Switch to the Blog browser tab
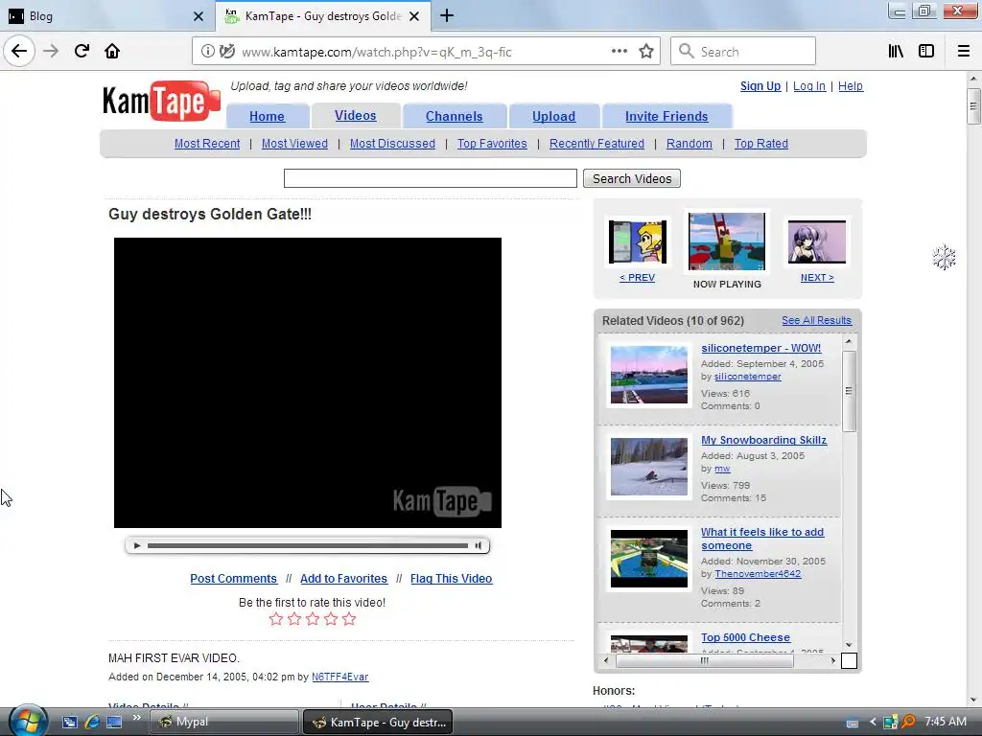This screenshot has width=982, height=736. click(106, 16)
